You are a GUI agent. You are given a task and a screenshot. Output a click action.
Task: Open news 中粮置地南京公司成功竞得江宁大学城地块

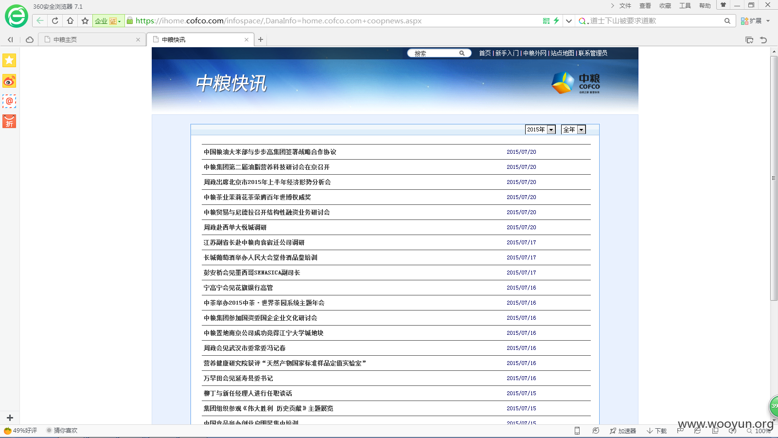coord(264,333)
